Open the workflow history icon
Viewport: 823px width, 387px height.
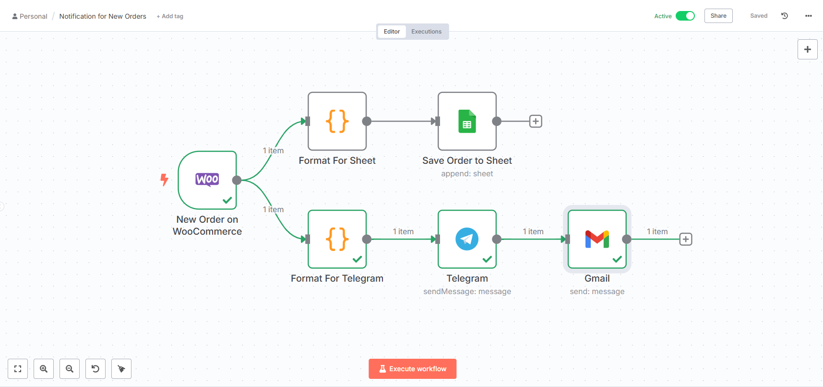tap(785, 16)
